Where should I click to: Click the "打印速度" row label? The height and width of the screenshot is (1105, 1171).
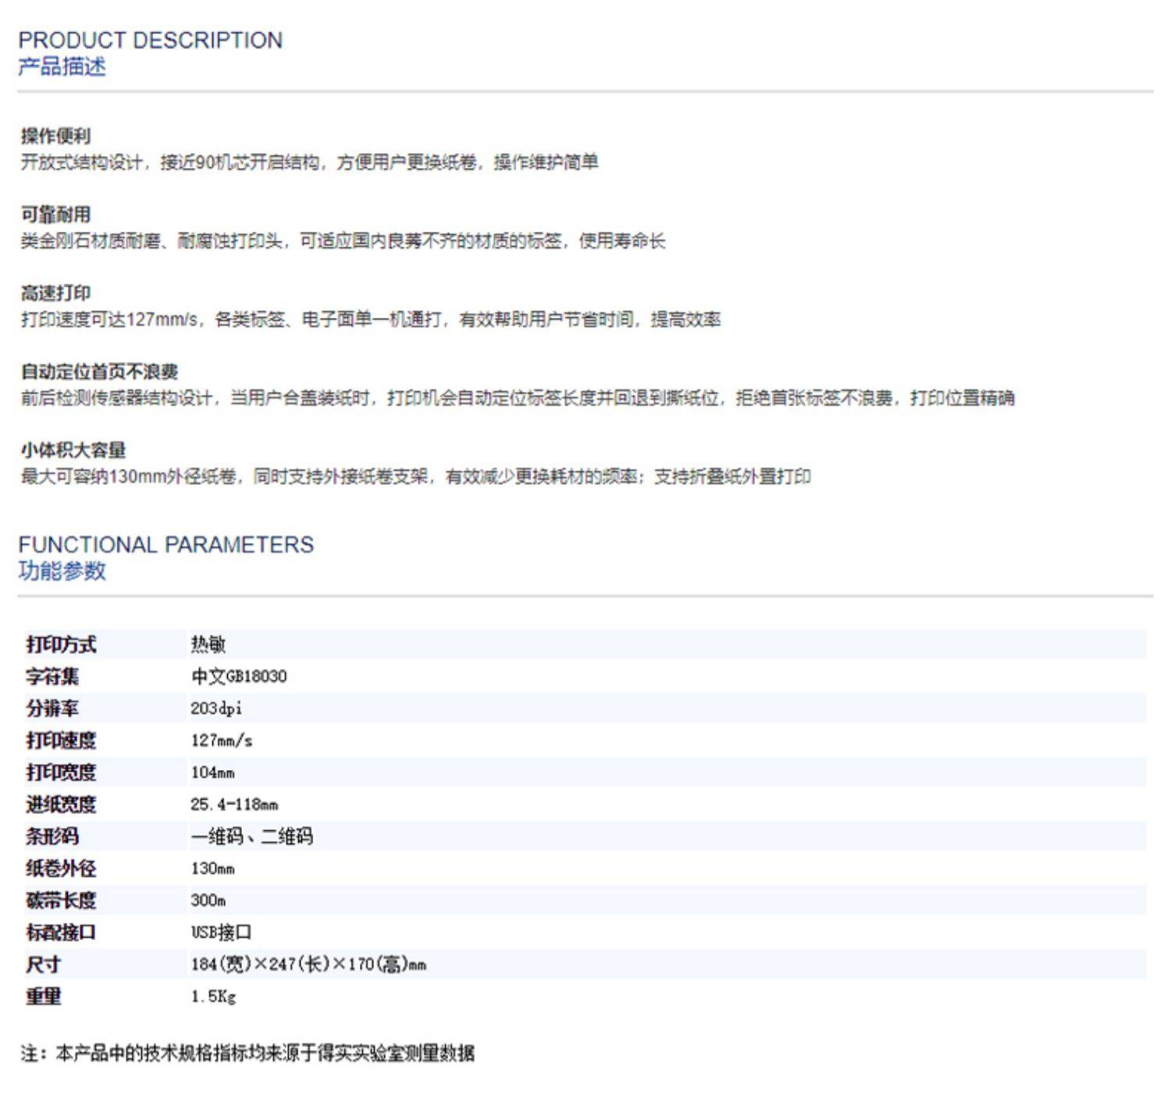click(x=61, y=740)
